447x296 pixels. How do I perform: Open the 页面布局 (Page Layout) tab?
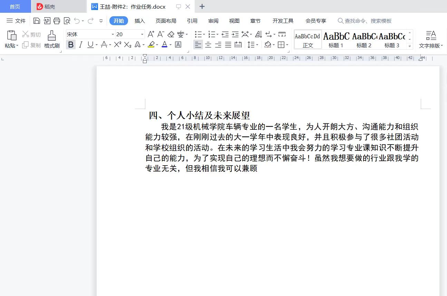(x=166, y=21)
